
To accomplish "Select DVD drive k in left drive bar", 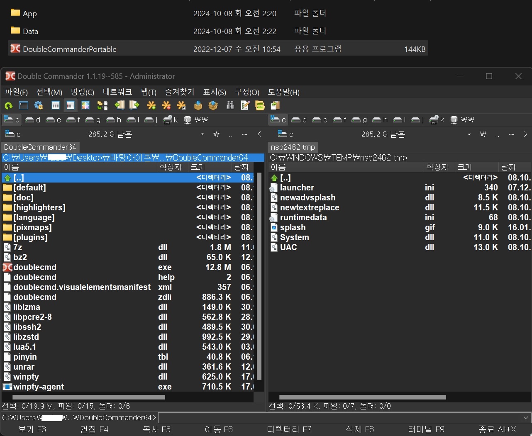I will (170, 120).
